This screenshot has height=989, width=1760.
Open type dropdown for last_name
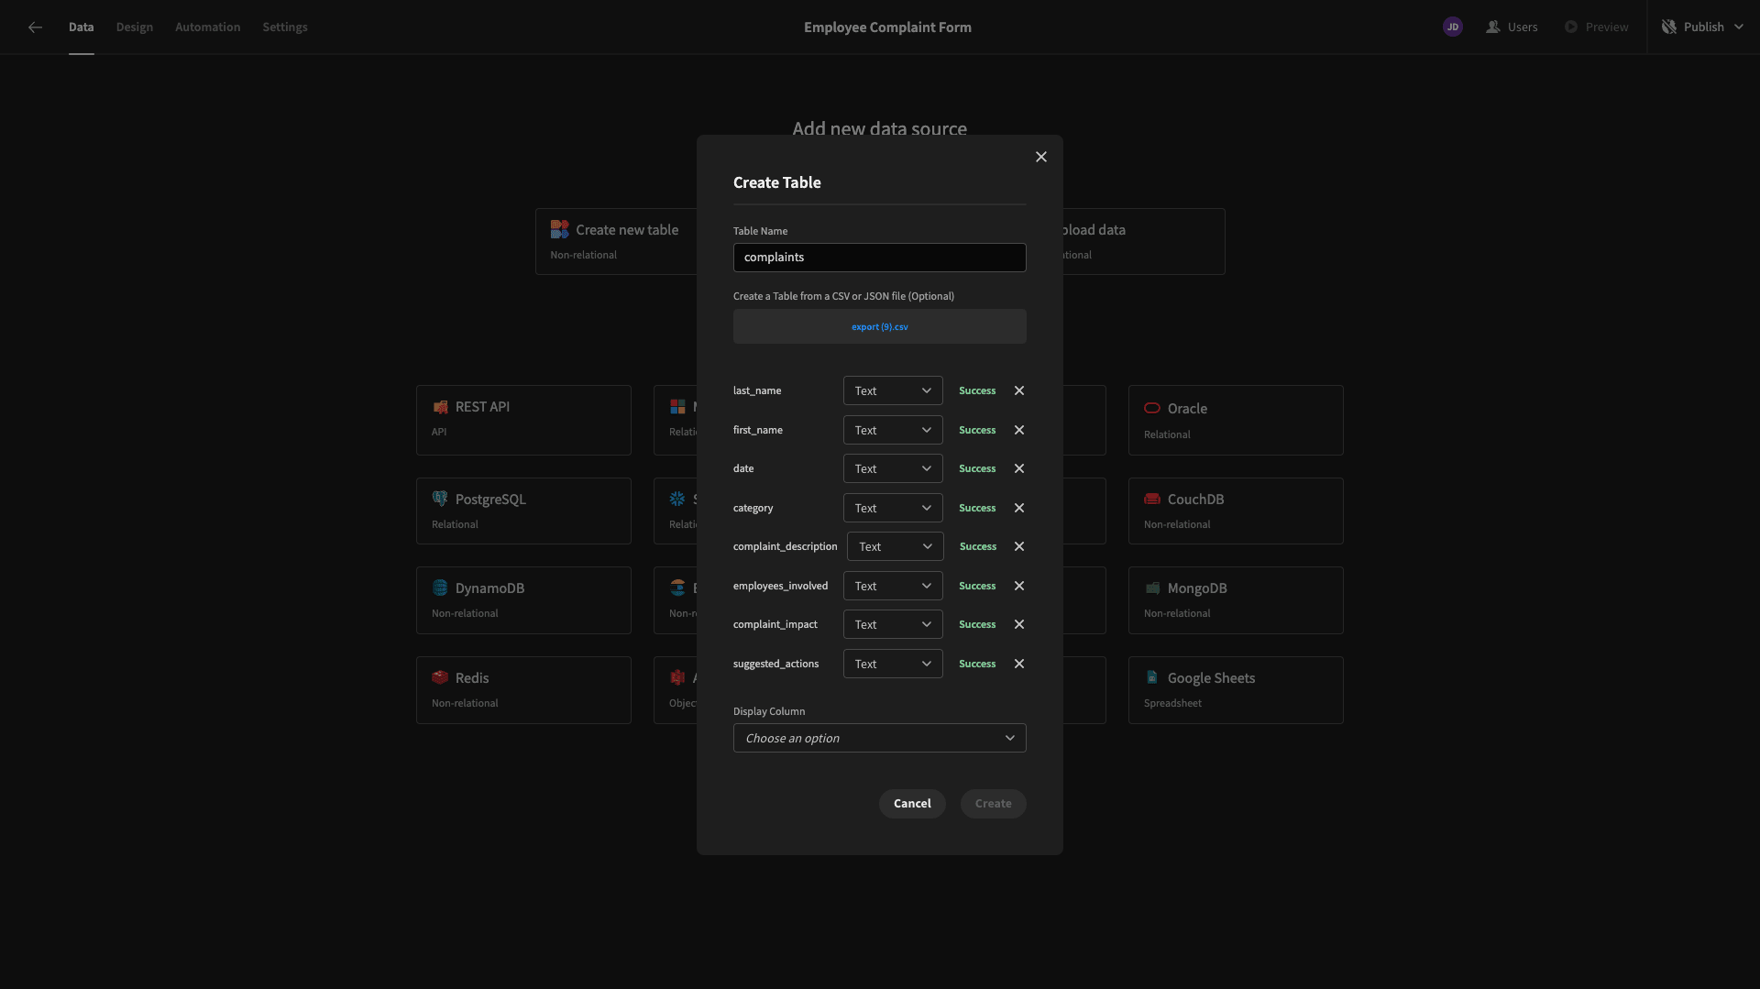coord(893,390)
